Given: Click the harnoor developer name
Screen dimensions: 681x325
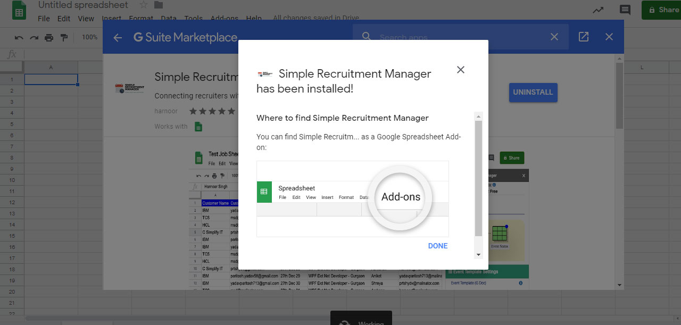Looking at the screenshot, I should pos(166,111).
